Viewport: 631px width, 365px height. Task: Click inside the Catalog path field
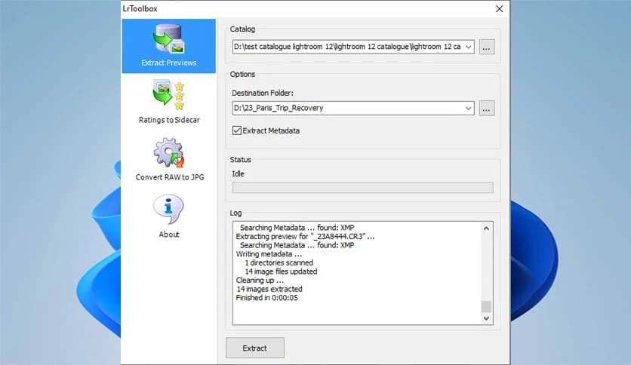347,47
